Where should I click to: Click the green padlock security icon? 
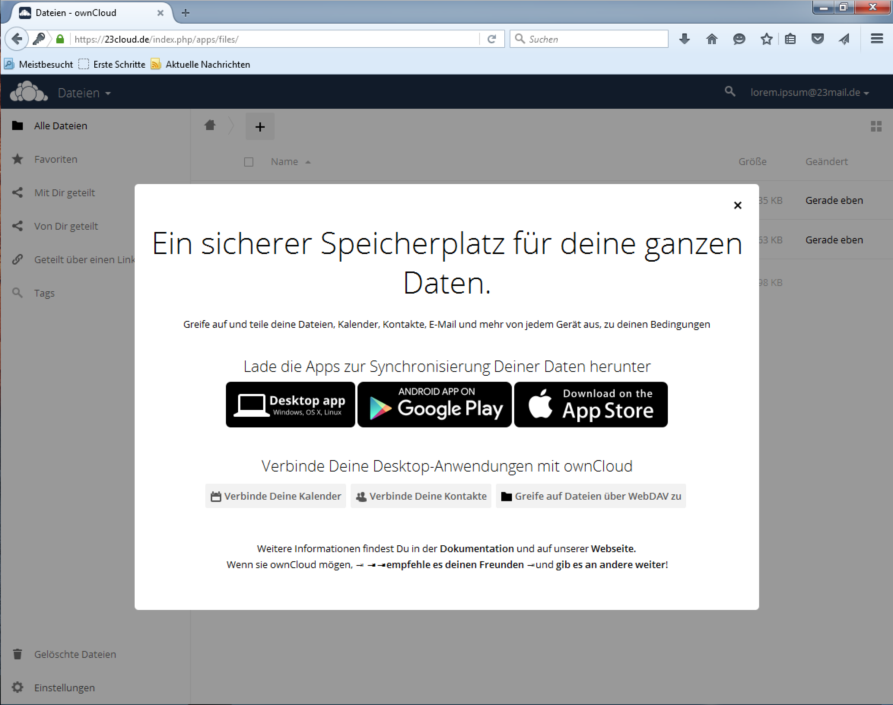tap(60, 39)
